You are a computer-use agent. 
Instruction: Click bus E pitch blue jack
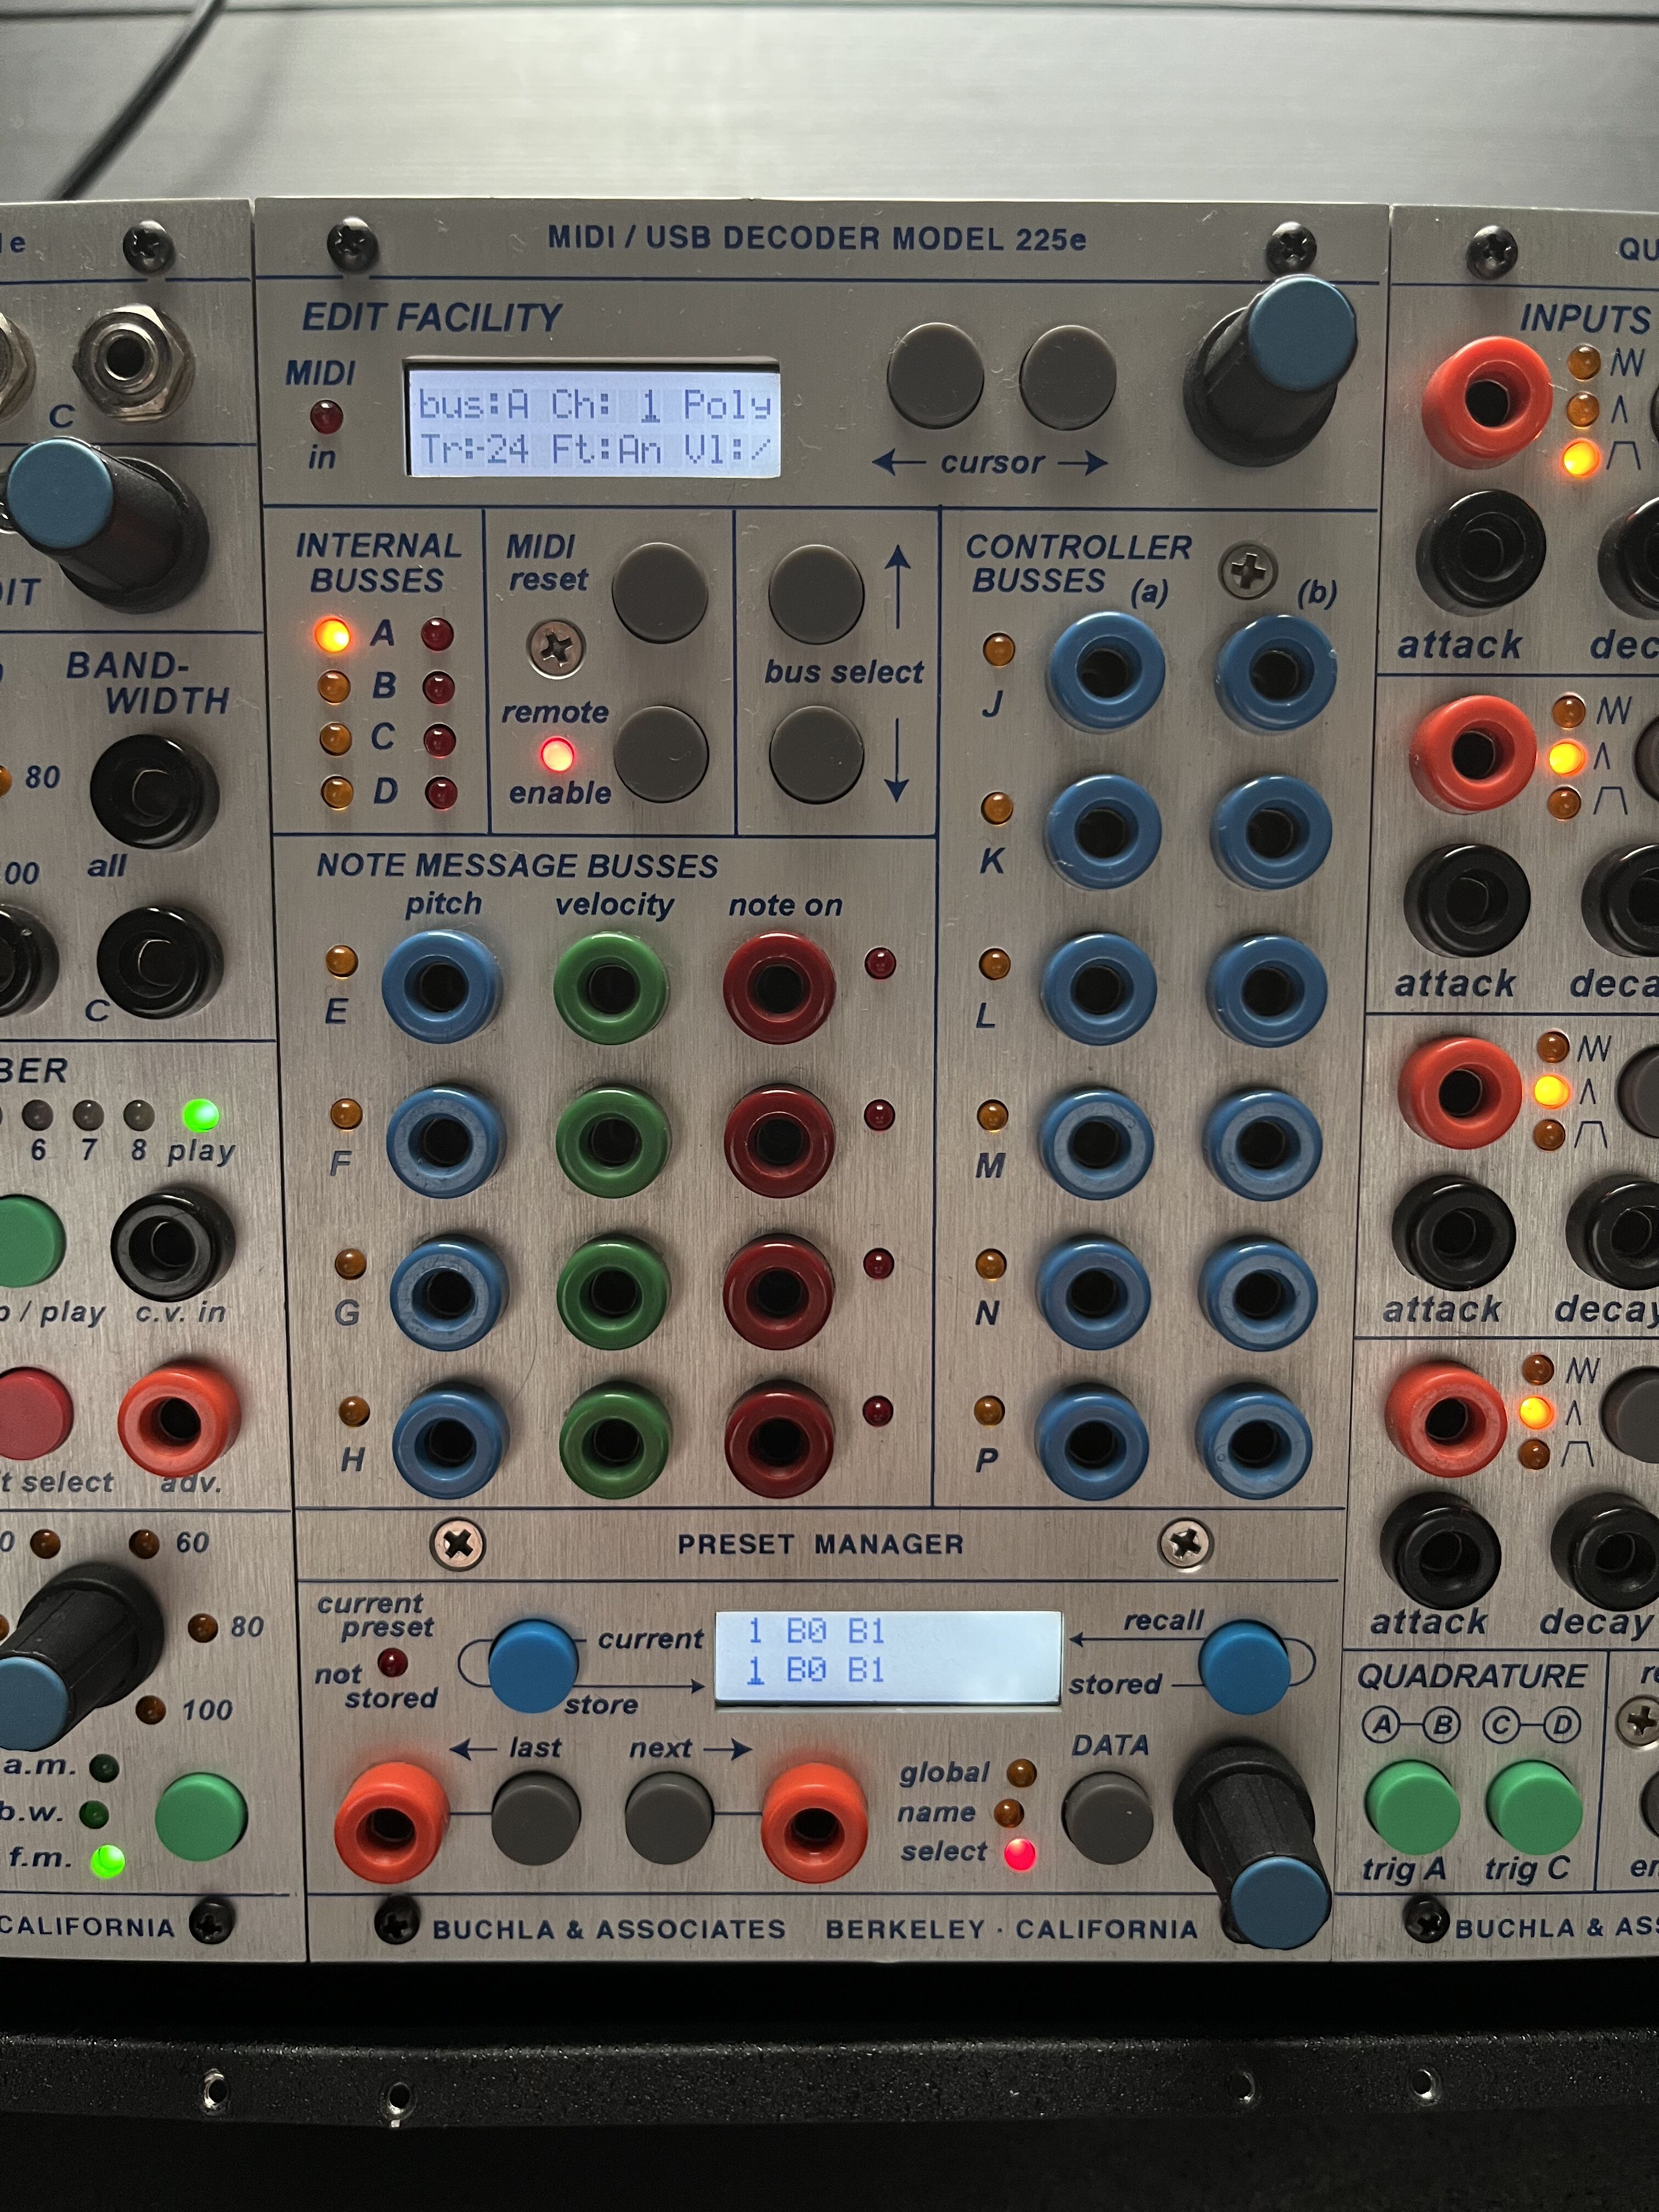[x=441, y=986]
